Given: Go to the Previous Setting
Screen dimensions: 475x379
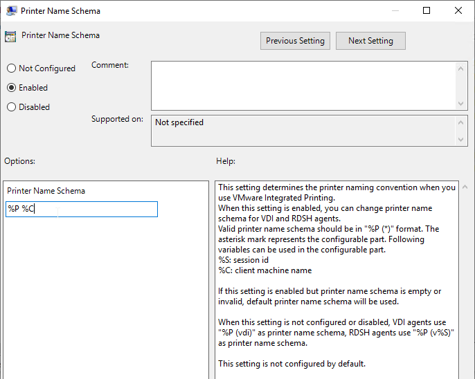Looking at the screenshot, I should click(295, 41).
